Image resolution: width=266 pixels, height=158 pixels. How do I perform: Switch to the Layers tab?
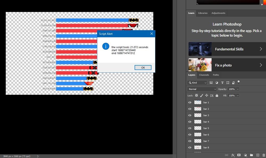192,75
